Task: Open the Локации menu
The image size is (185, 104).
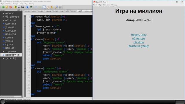Action: [x=15, y=4]
